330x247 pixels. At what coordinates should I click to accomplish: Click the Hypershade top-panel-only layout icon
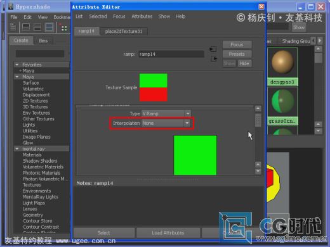point(26,27)
